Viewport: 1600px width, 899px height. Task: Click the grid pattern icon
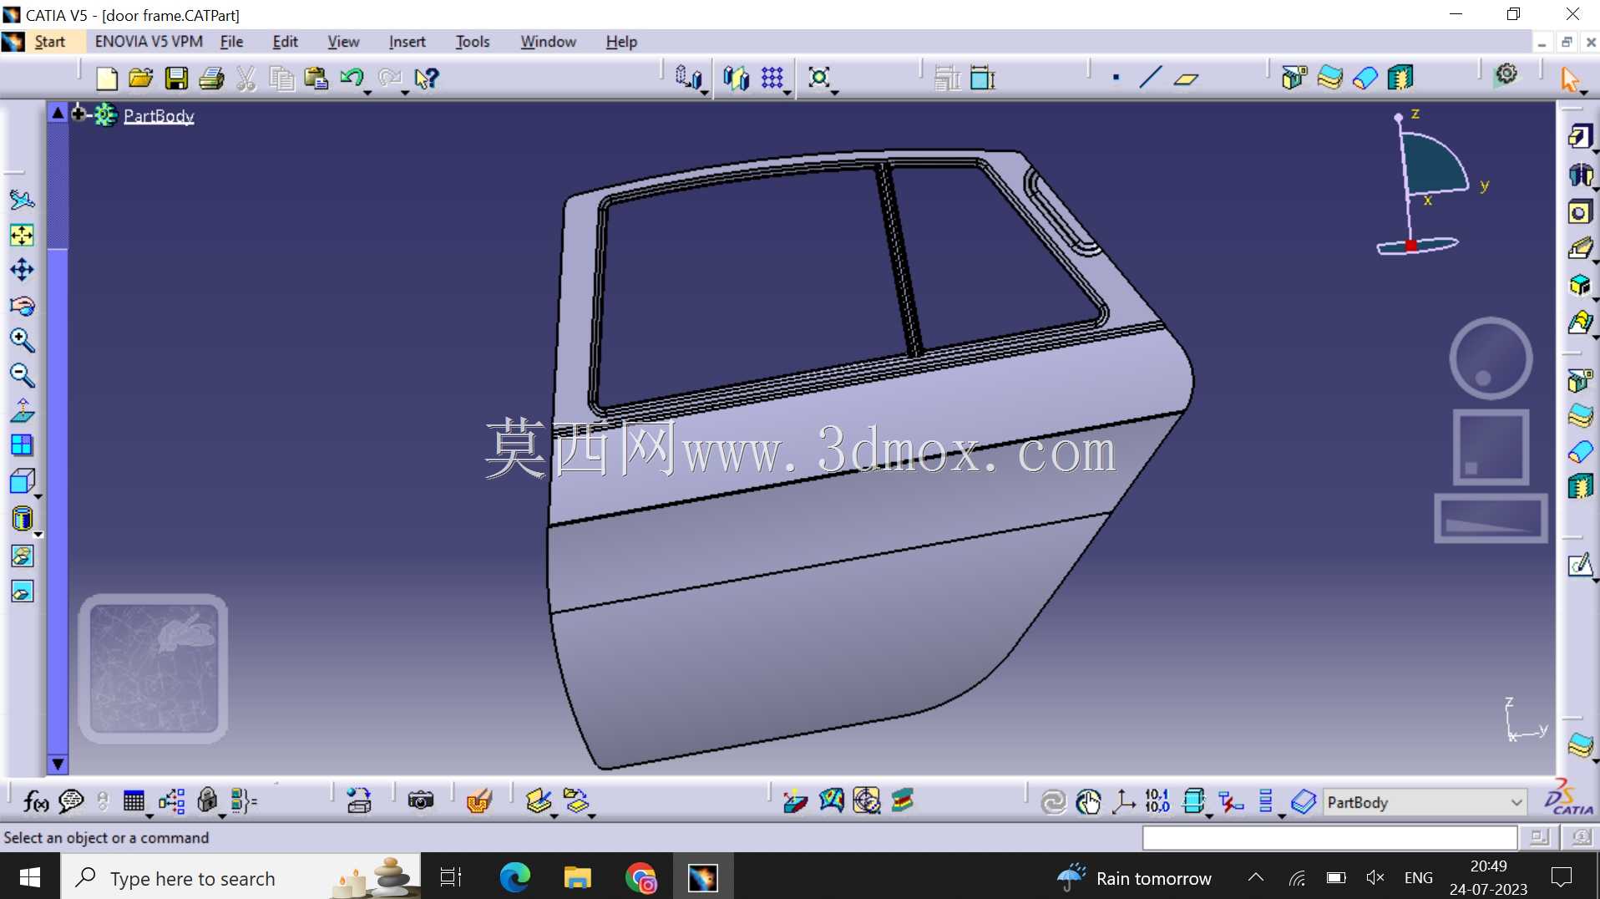[772, 78]
